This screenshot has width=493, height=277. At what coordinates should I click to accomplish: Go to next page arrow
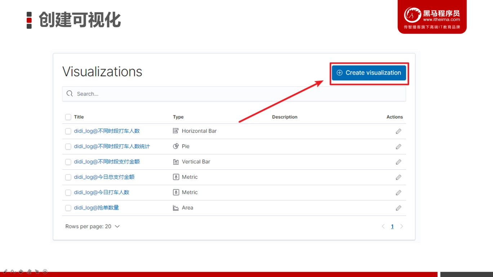coord(401,226)
